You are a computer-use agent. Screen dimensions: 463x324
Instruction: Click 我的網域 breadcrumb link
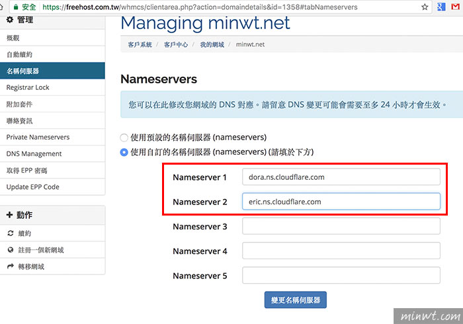(x=212, y=44)
